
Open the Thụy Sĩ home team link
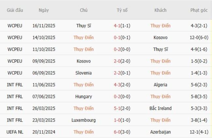[83, 26]
